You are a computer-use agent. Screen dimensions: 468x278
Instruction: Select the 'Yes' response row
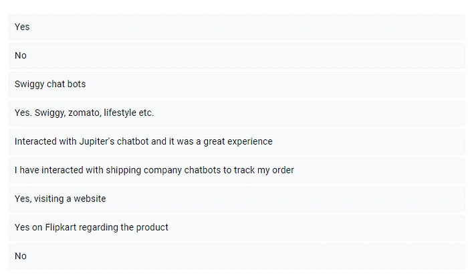237,27
